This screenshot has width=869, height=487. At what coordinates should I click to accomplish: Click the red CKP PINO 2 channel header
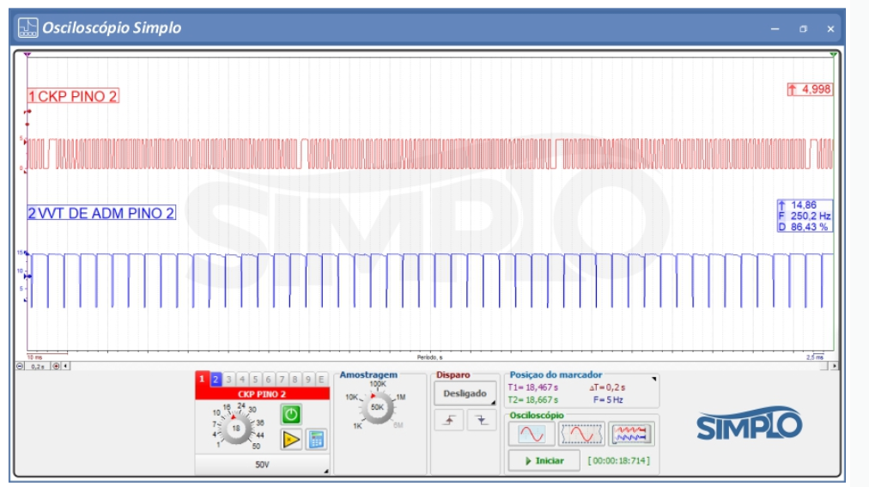coord(262,394)
